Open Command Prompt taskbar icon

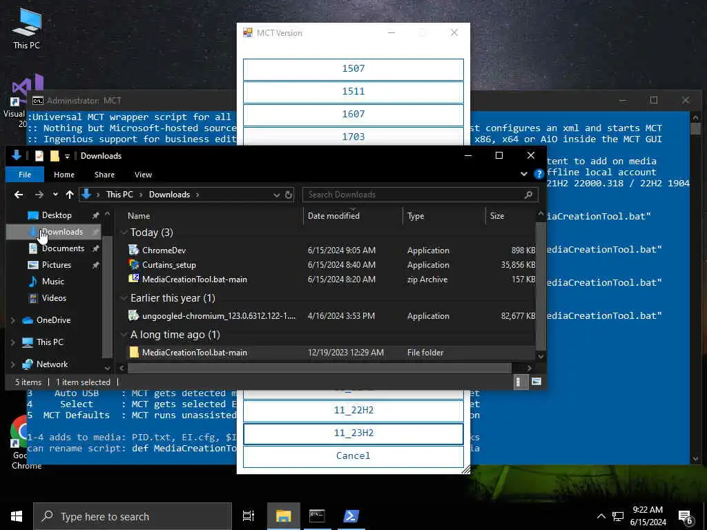point(317,516)
